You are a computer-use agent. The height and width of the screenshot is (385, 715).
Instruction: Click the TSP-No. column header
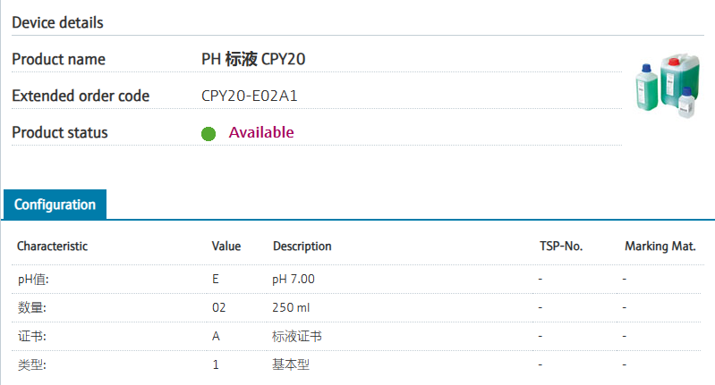click(561, 247)
